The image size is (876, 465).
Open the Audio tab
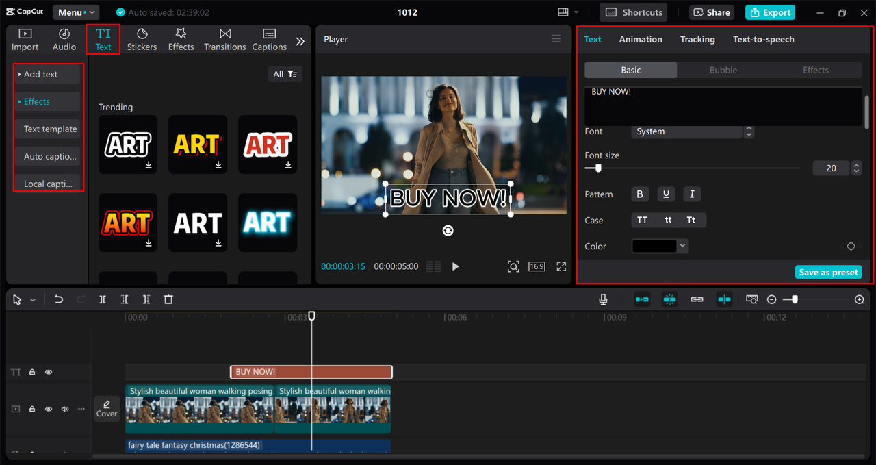(64, 40)
